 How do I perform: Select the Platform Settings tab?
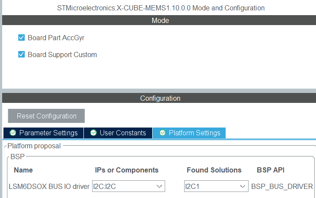click(x=189, y=133)
